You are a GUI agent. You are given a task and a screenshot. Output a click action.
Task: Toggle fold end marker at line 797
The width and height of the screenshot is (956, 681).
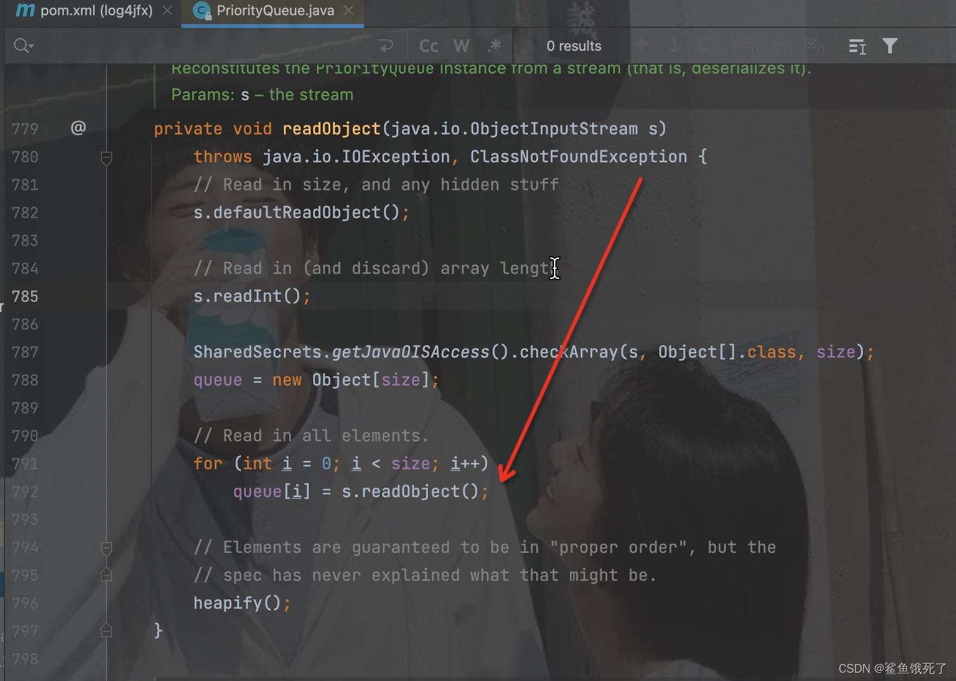107,631
